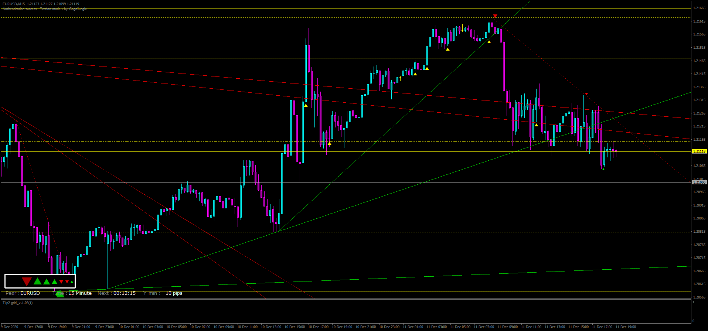Click the 1.20815 price axis label
The height and width of the screenshot is (331, 708).
(x=700, y=232)
